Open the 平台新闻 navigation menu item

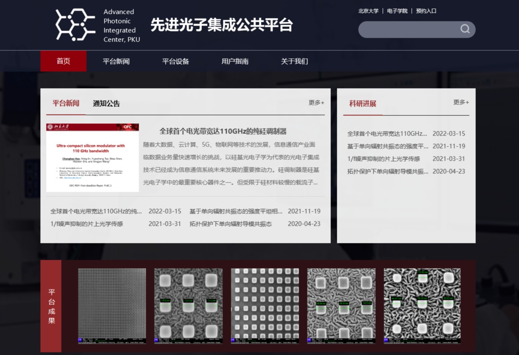pos(116,61)
